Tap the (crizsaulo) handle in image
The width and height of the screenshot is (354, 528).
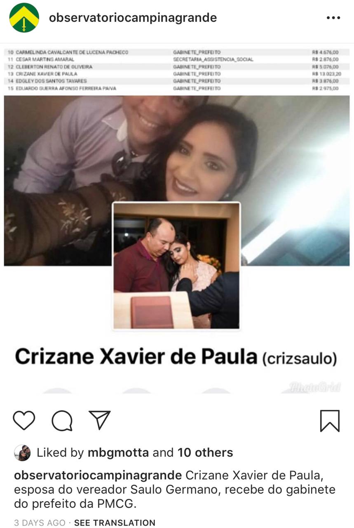coord(300,358)
